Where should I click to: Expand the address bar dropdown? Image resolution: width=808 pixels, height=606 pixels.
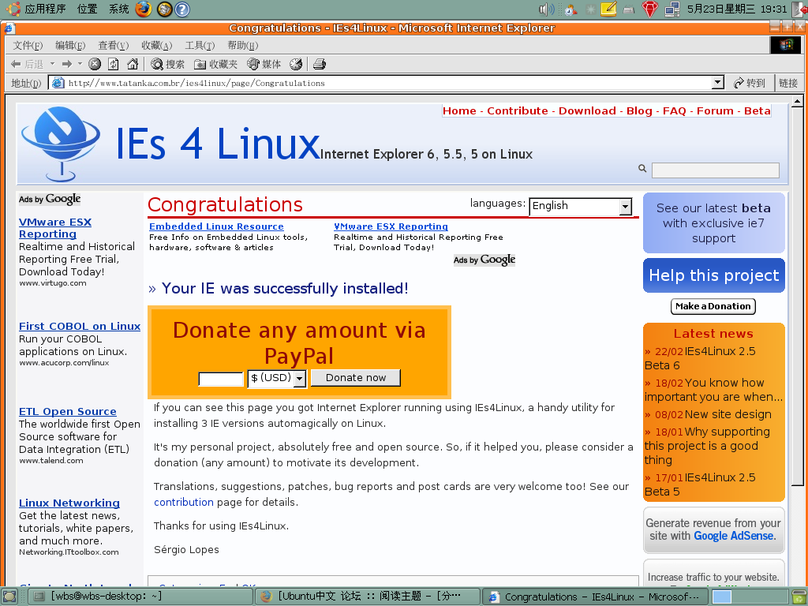(718, 83)
